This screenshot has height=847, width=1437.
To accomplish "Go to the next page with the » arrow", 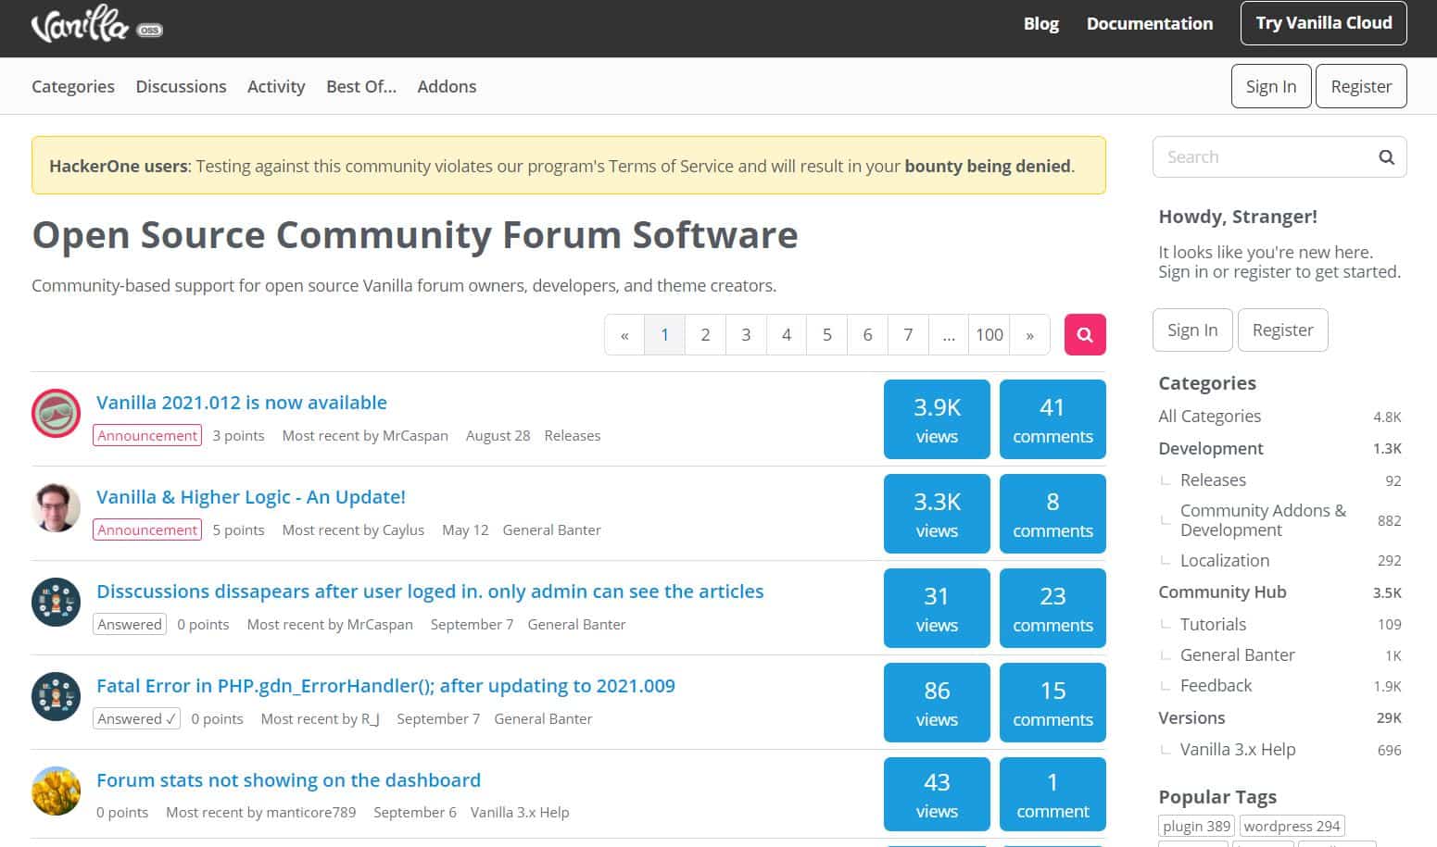I will (1029, 334).
